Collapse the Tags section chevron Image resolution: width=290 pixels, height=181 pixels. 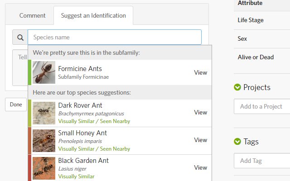(237, 142)
